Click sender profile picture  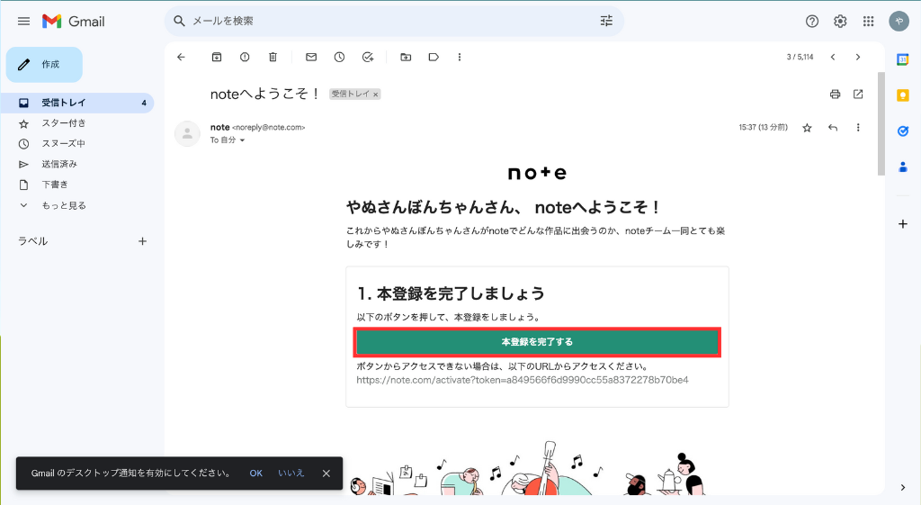tap(187, 133)
